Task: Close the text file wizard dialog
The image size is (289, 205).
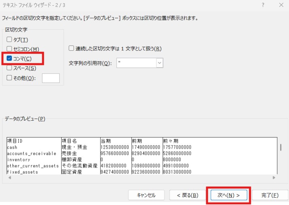Action: pyautogui.click(x=281, y=5)
